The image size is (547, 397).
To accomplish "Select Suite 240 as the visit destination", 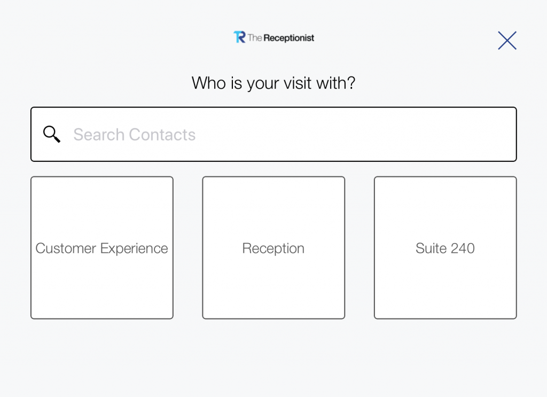I will point(445,248).
